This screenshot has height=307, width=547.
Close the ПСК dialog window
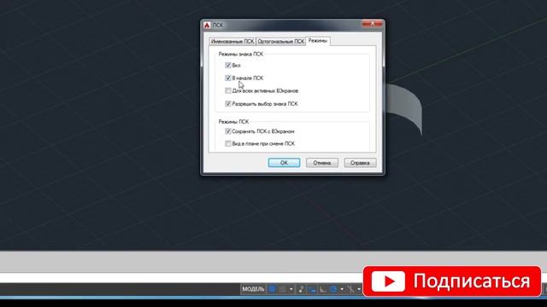(x=372, y=23)
